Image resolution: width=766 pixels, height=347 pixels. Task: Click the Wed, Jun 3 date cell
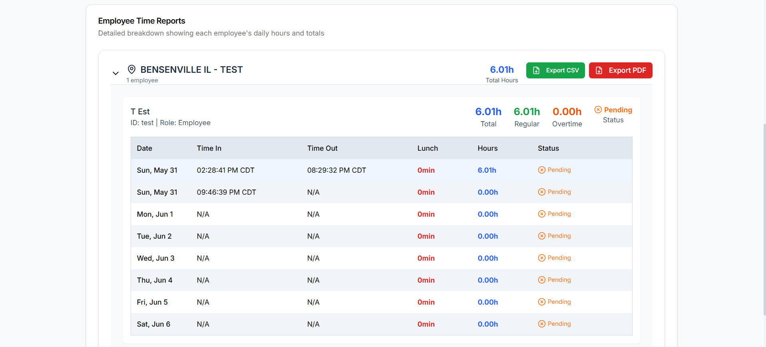coord(156,258)
